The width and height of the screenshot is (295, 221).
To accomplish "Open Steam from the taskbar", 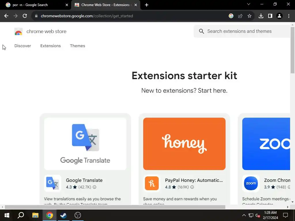I will pyautogui.click(x=63, y=215).
